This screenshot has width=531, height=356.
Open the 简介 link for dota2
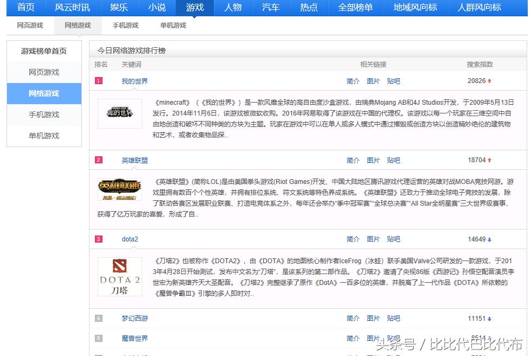click(x=353, y=239)
